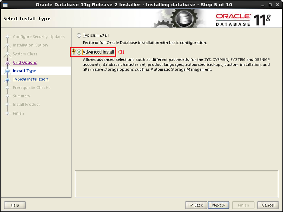Go back with the Back button
The width and height of the screenshot is (283, 212).
point(196,205)
